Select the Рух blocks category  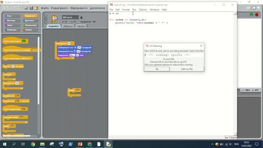click(x=12, y=16)
